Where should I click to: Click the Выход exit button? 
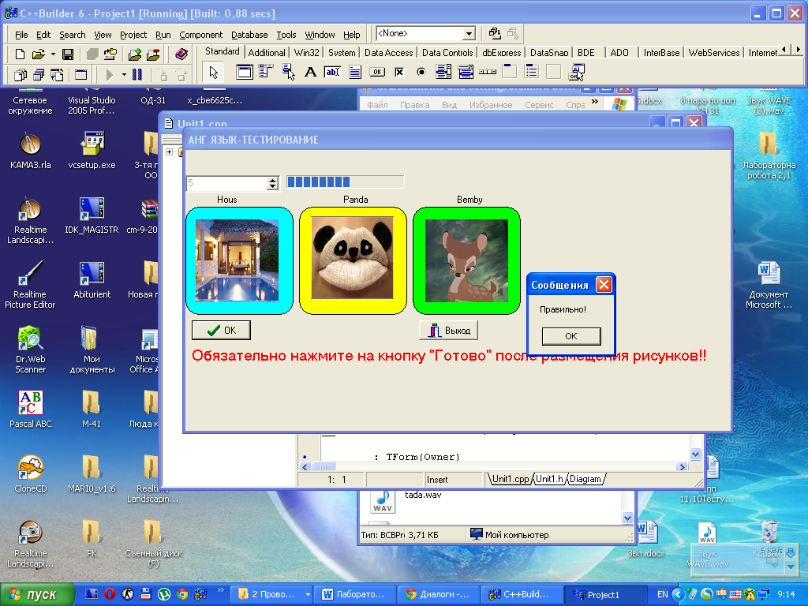tap(448, 331)
